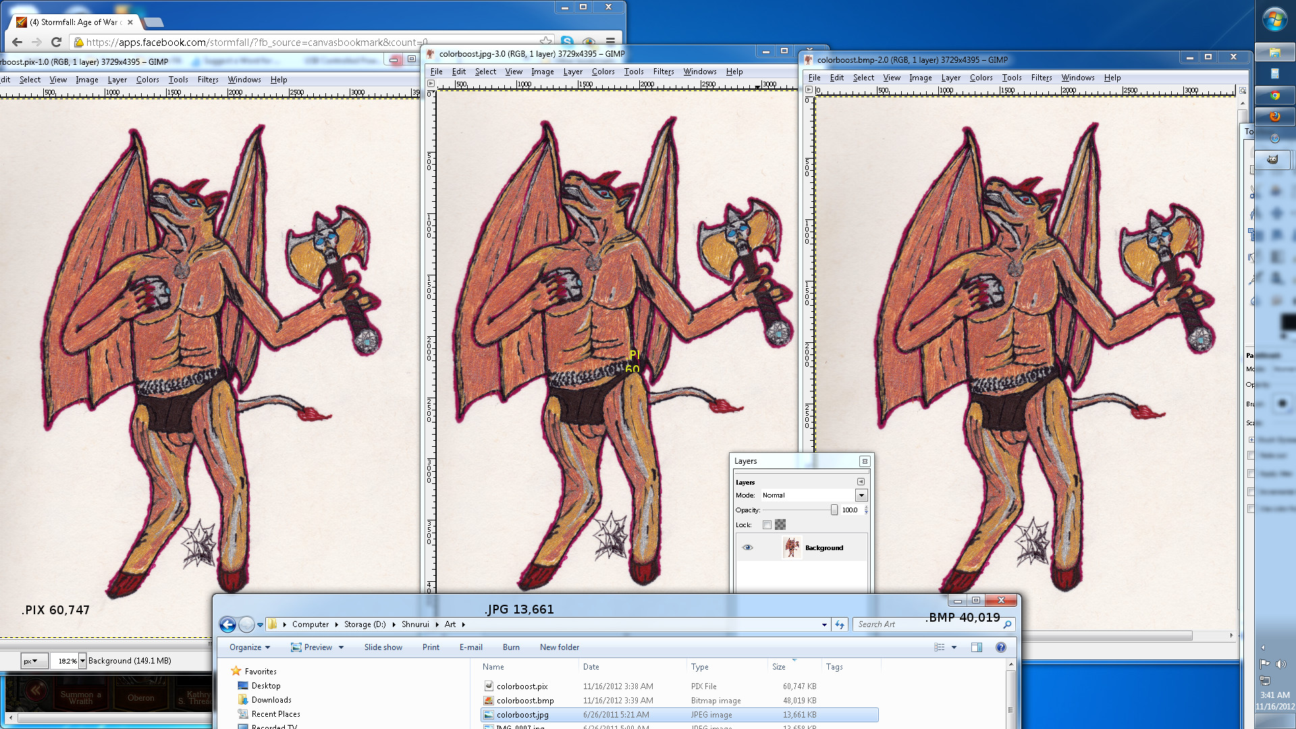
Task: Expand the Preview button dropdown arrow
Action: 342,647
